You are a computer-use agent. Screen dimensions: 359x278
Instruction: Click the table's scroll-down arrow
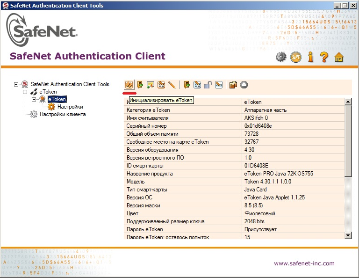(348, 235)
